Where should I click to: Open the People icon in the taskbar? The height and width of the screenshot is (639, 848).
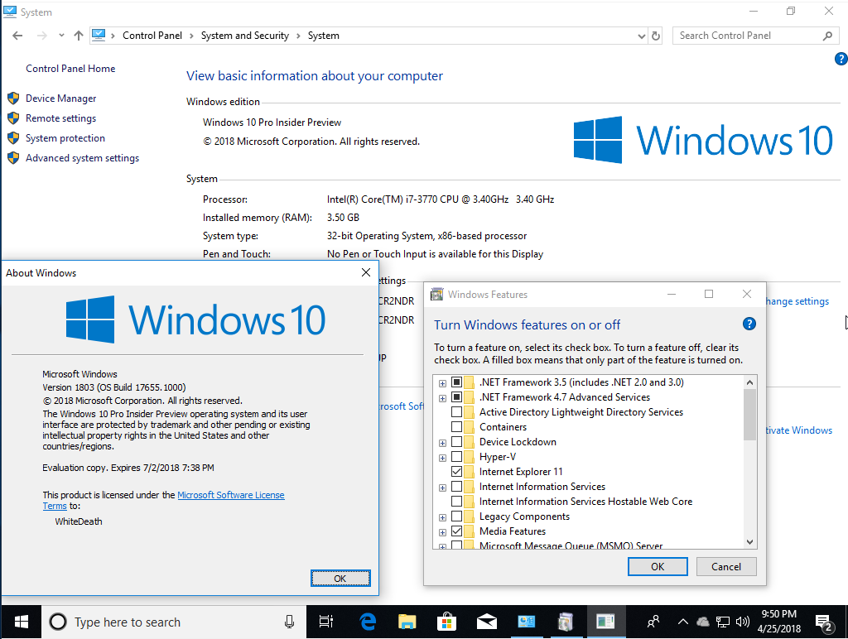click(653, 622)
